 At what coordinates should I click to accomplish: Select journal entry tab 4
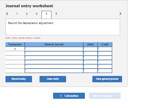click(46, 15)
